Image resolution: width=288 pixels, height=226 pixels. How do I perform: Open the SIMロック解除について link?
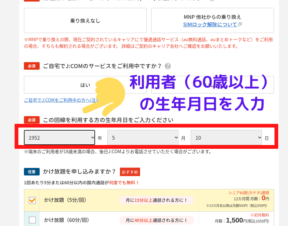coord(210,24)
